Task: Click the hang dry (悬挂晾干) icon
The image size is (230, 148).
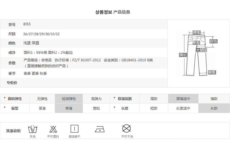Action: pyautogui.click(x=74, y=128)
